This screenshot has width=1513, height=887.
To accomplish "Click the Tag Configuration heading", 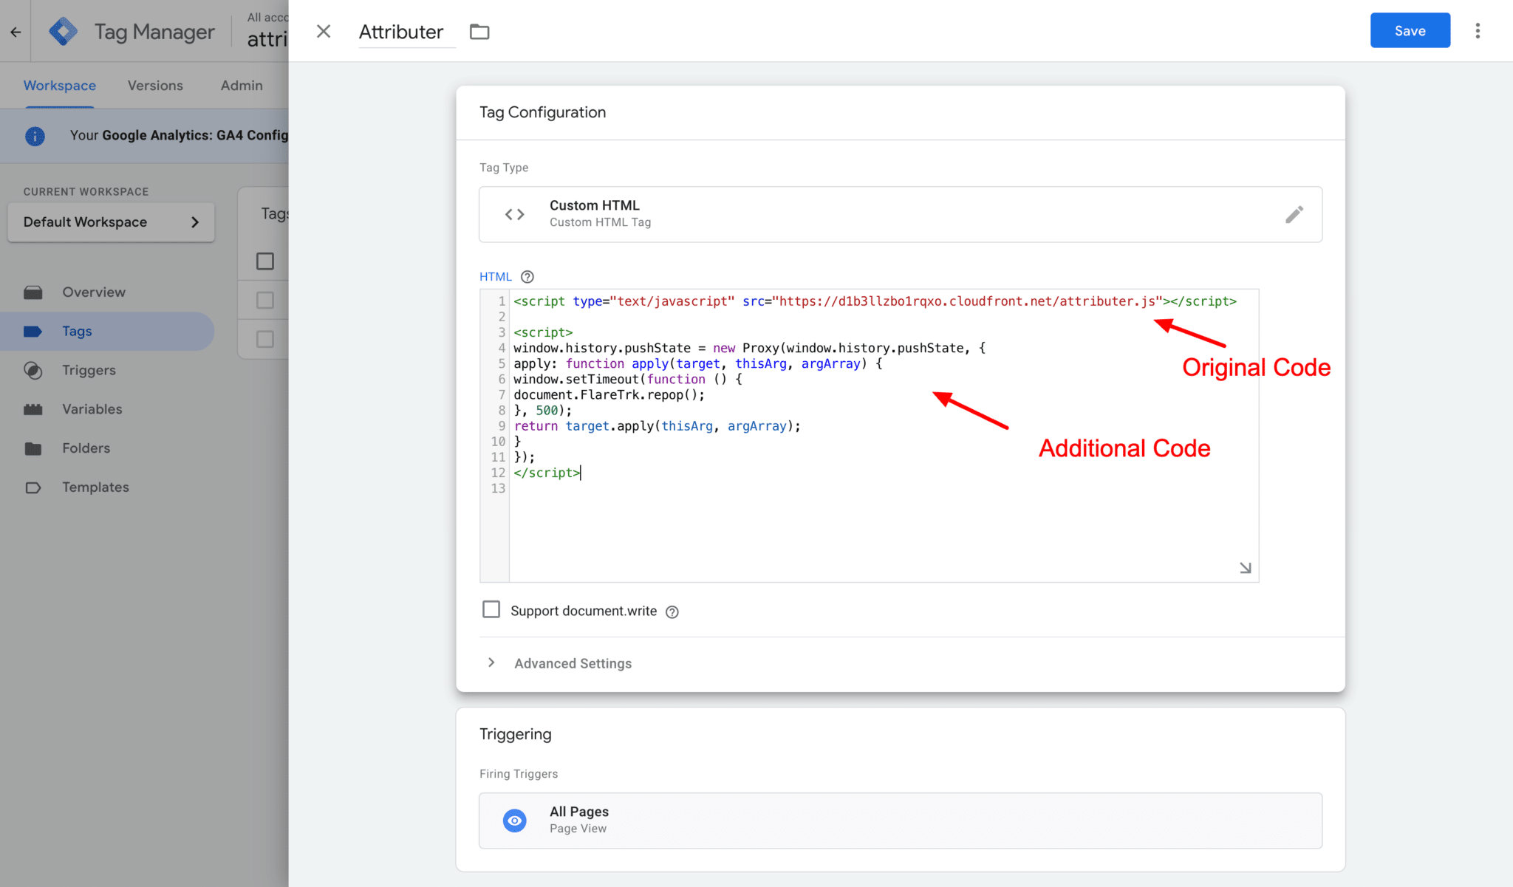I will coord(542,112).
